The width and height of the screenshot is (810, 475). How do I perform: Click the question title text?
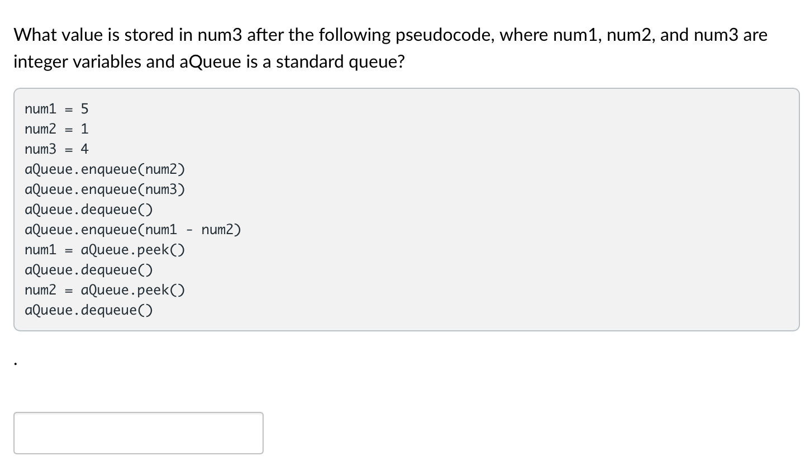tap(391, 35)
